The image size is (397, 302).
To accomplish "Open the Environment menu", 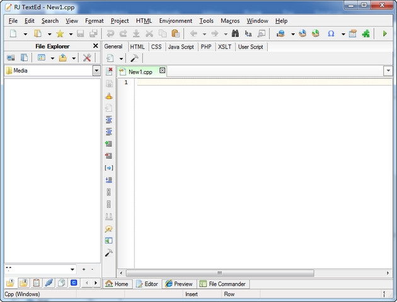I will click(175, 21).
